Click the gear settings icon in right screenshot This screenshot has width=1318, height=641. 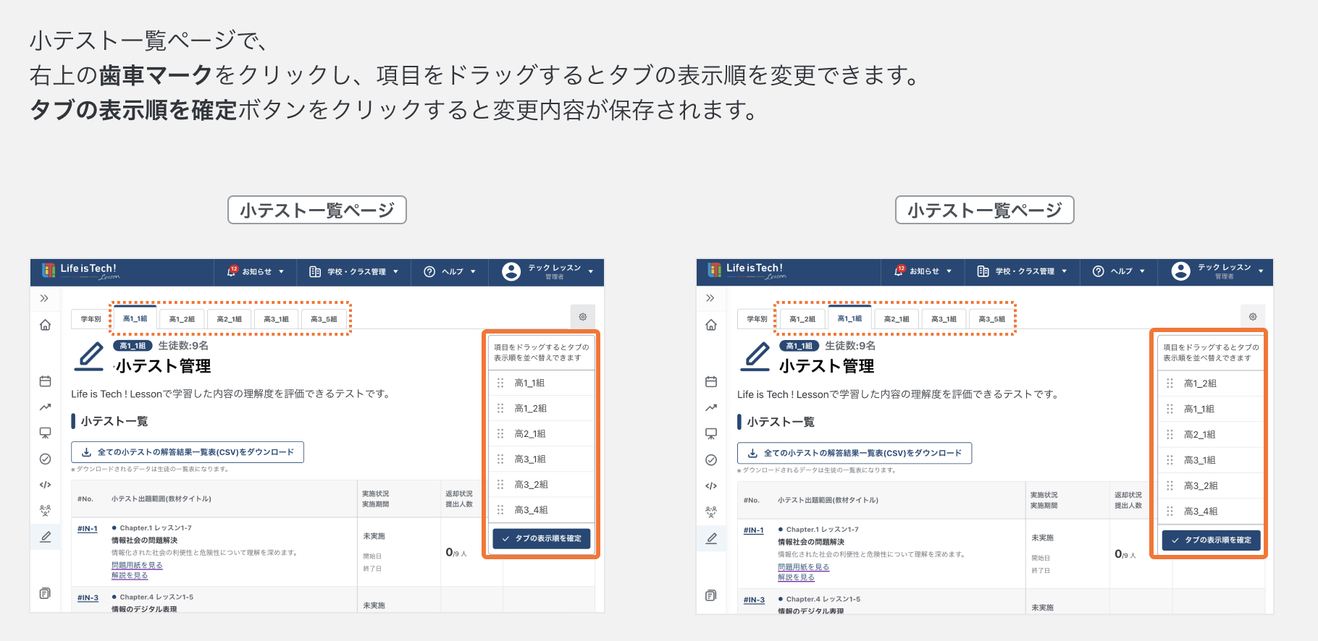pyautogui.click(x=1253, y=317)
